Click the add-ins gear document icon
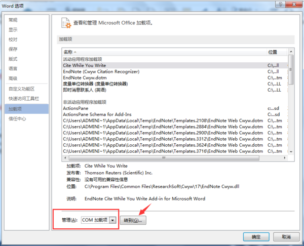Screen dimensions: 304x246 (x=66, y=23)
